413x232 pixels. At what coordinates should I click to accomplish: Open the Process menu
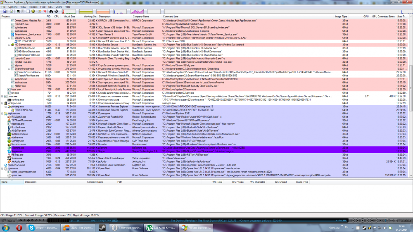[33, 7]
